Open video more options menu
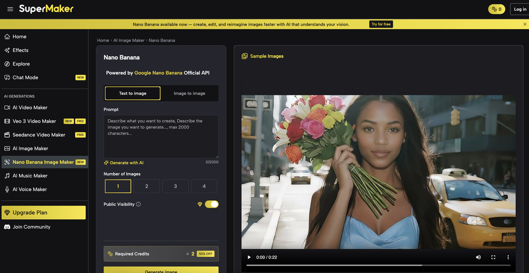 pyautogui.click(x=508, y=257)
